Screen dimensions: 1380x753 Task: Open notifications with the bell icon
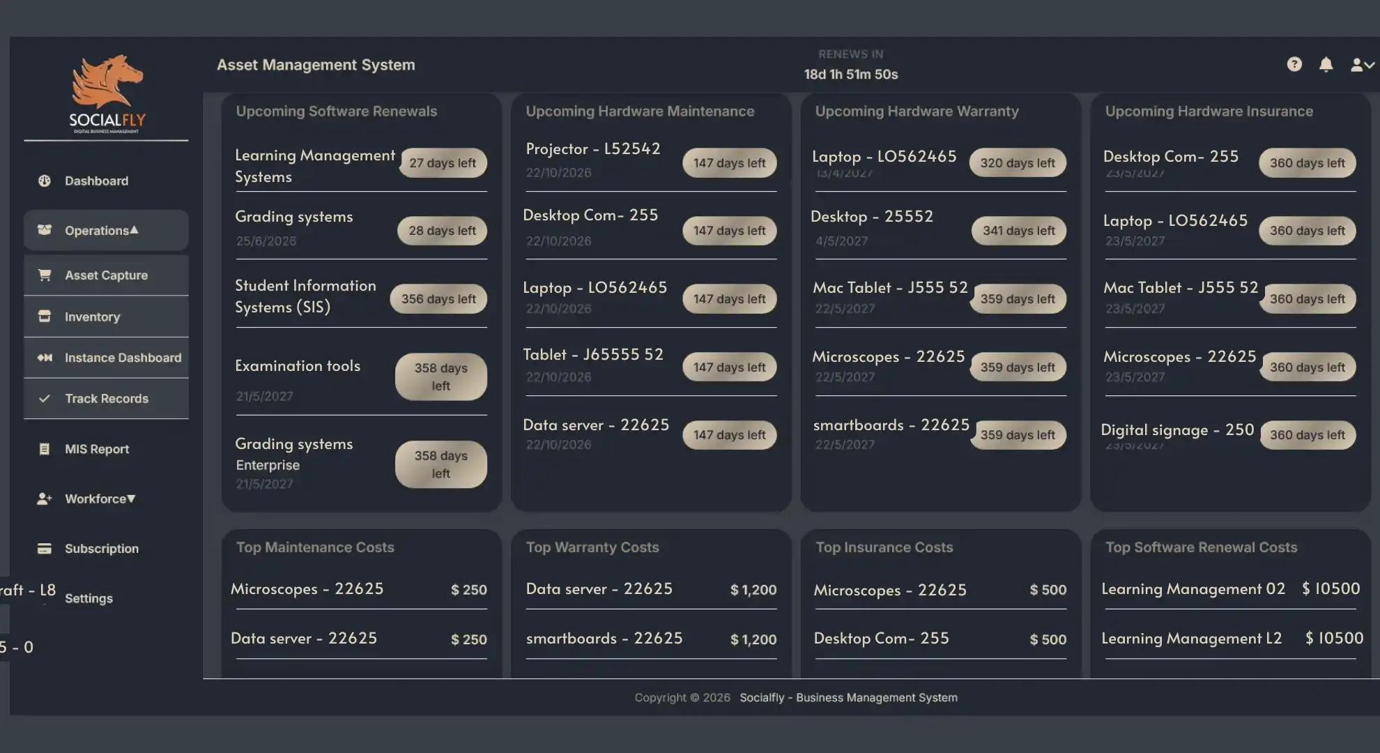(x=1326, y=64)
